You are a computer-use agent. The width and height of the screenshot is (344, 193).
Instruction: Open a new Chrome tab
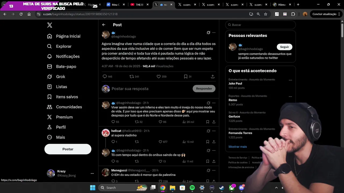[298, 5]
